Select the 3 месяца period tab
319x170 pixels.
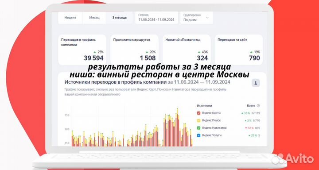[120, 18]
